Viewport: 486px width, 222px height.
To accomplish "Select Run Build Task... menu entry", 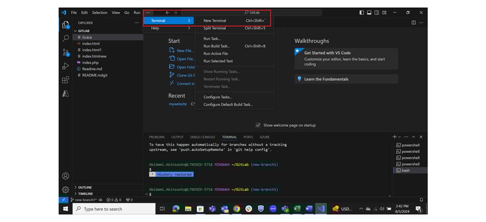I will (x=234, y=46).
